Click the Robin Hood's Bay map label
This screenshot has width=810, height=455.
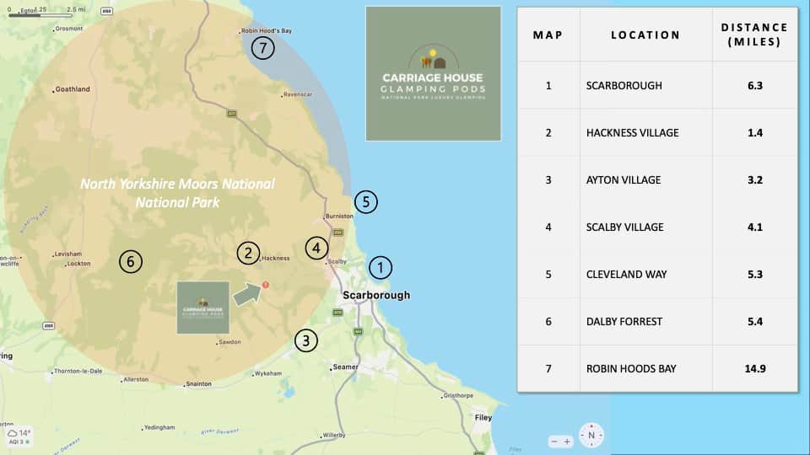pos(267,31)
